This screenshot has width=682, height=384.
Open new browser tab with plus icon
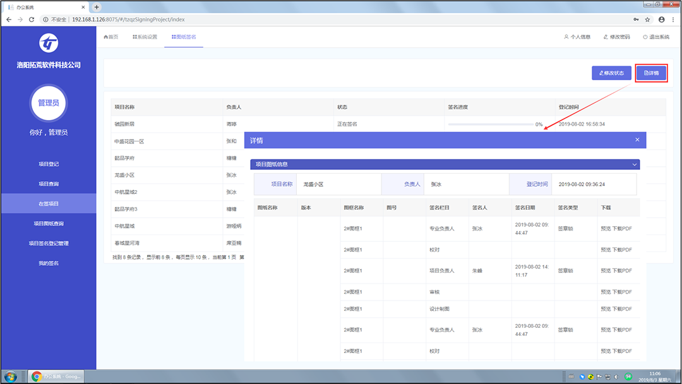97,7
